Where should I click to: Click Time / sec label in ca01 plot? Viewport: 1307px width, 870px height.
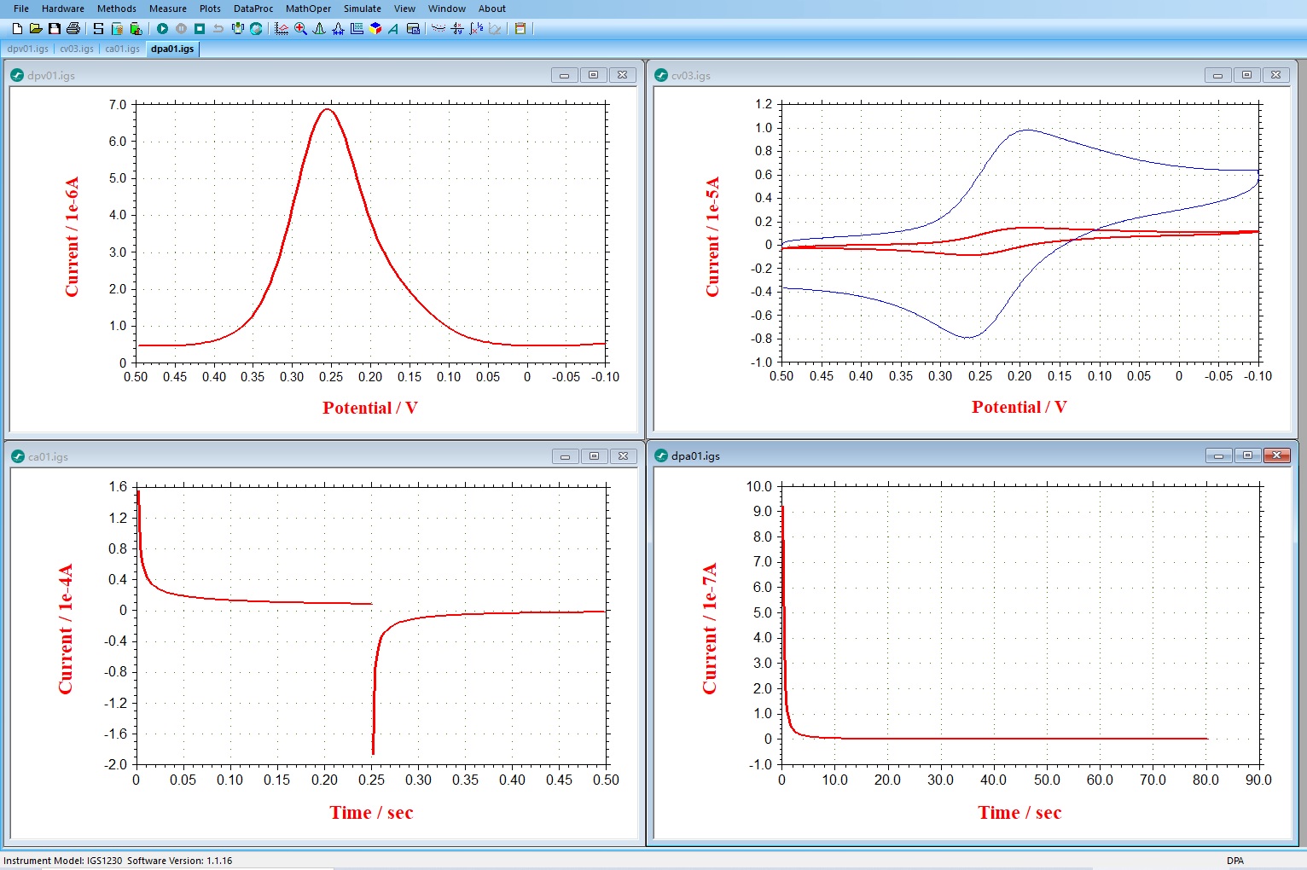coord(371,813)
